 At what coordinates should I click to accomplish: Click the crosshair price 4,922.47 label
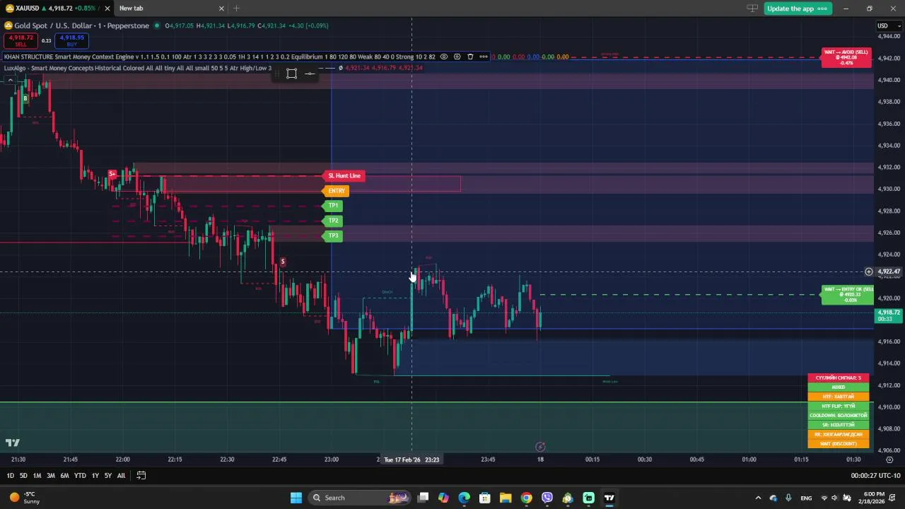[889, 271]
